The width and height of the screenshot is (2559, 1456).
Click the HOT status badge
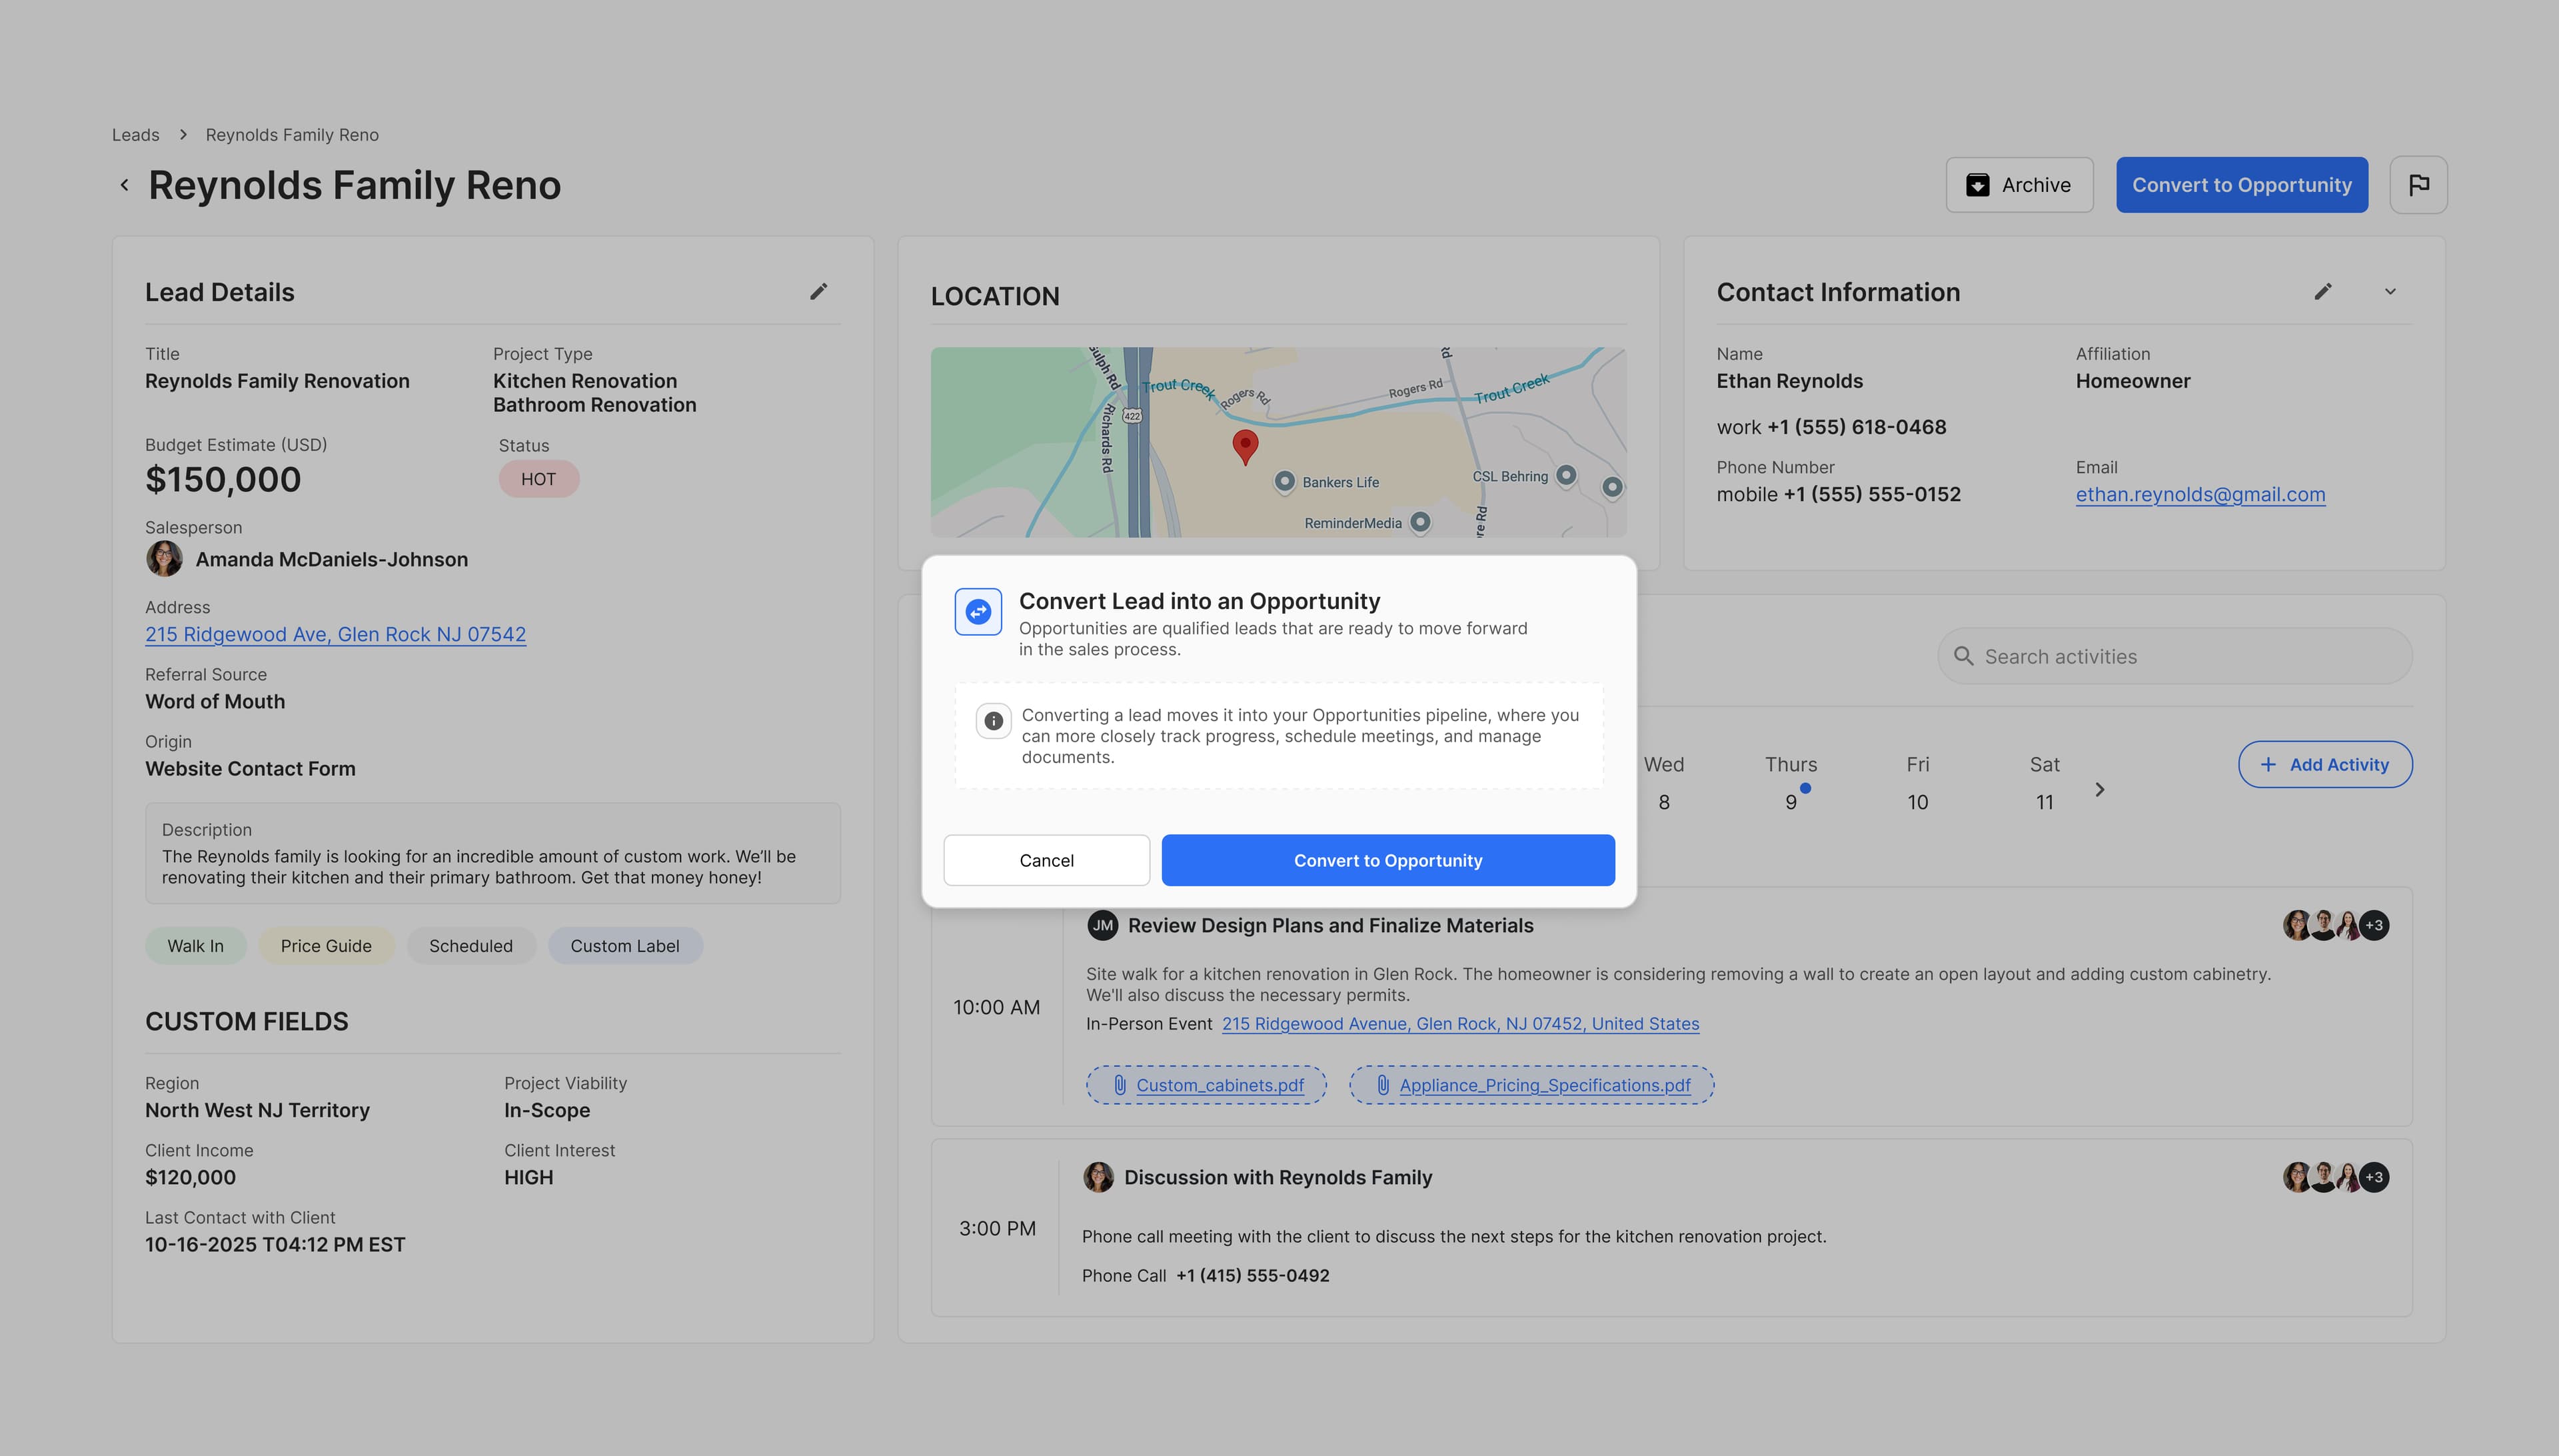(538, 479)
